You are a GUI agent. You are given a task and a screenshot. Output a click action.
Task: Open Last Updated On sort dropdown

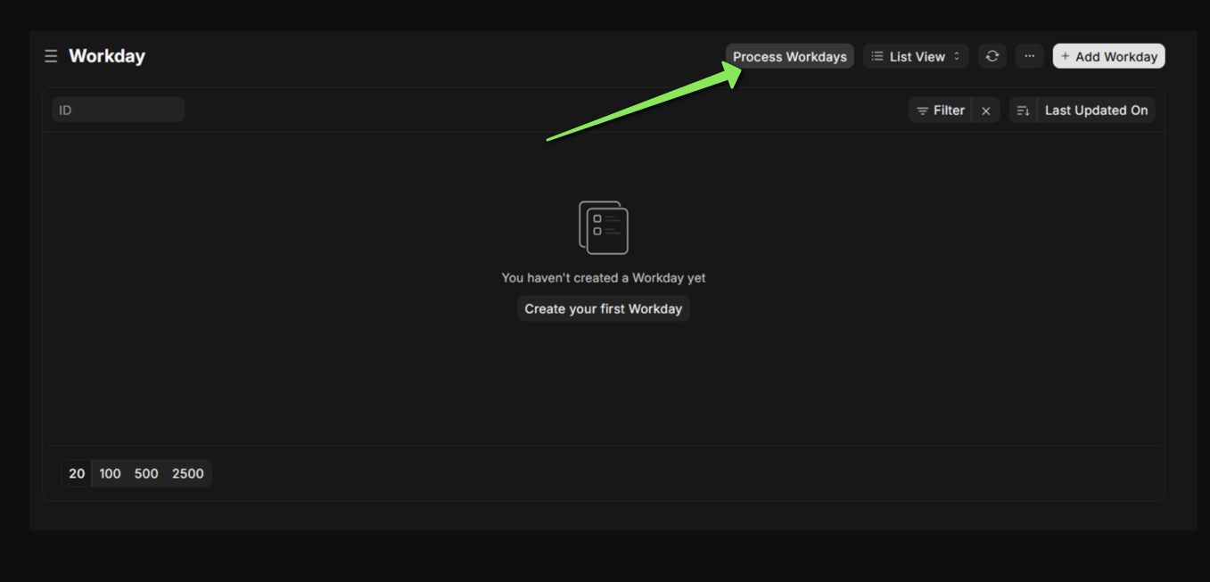(1096, 111)
